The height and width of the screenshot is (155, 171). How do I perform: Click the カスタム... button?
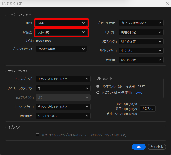coord(148,108)
